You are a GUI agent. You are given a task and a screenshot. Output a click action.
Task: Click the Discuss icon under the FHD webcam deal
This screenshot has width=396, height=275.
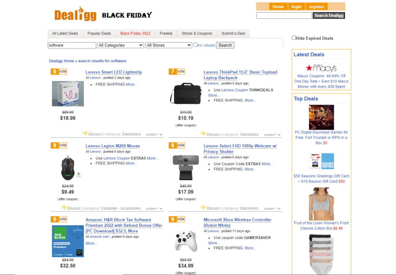tap(203, 207)
